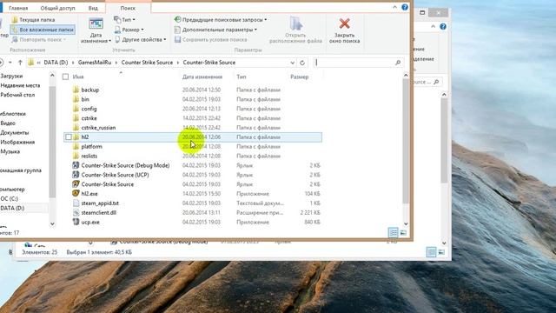This screenshot has height=313, width=556.
Task: Open 'Изображения' library in navigation pane
Action: coord(17,142)
